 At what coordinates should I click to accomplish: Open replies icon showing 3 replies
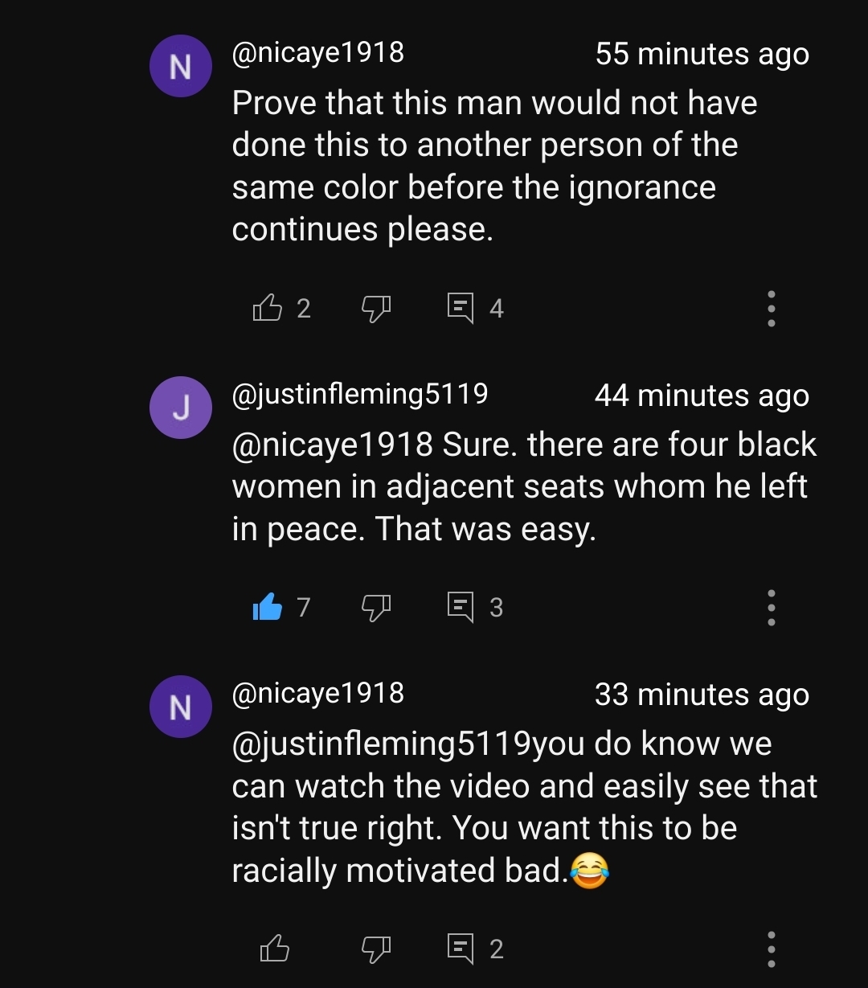click(461, 607)
